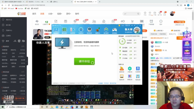The width and height of the screenshot is (194, 109).
Task: Switch to the 贵宾(479) tab
Action: point(172,34)
